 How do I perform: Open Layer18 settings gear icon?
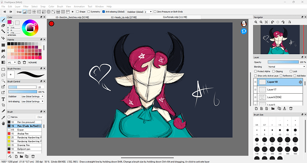300,82
